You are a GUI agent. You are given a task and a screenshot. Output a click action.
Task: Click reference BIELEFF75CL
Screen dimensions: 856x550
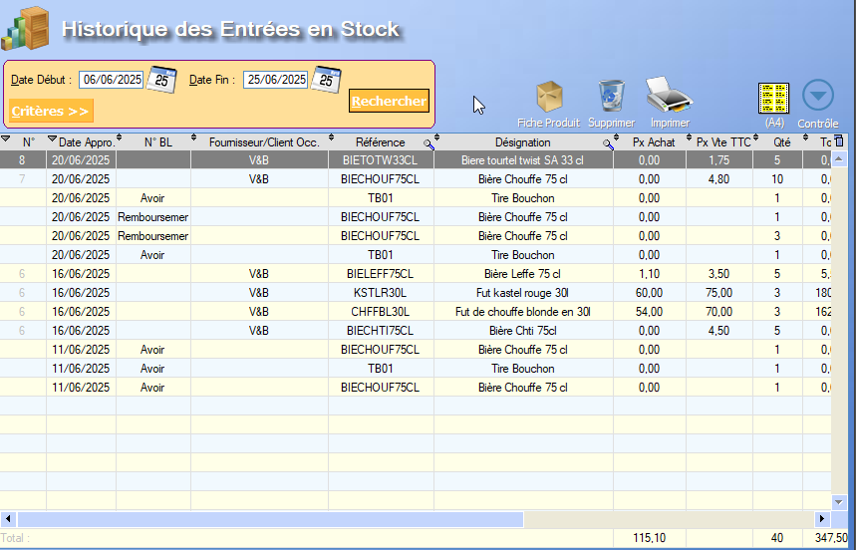click(381, 274)
